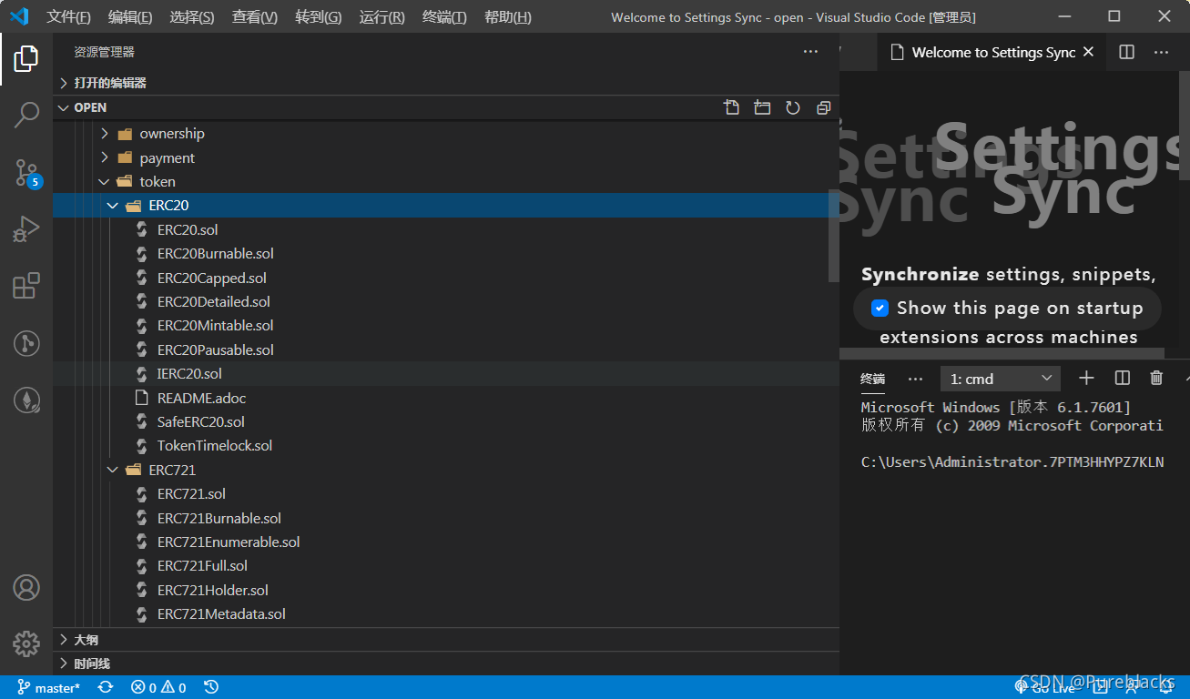Open the Accounts icon in activity bar
Image resolution: width=1190 pixels, height=699 pixels.
[x=26, y=588]
